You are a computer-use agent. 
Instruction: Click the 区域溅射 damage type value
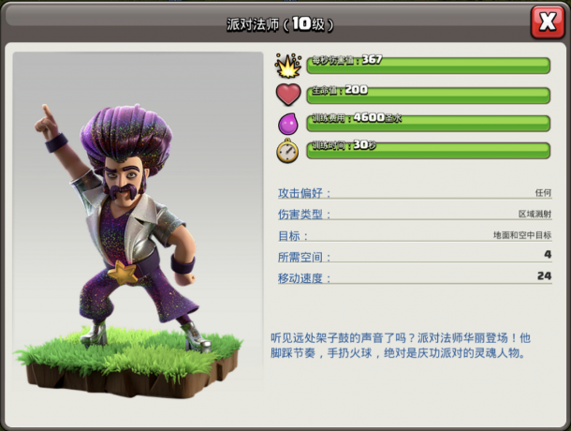(x=534, y=214)
